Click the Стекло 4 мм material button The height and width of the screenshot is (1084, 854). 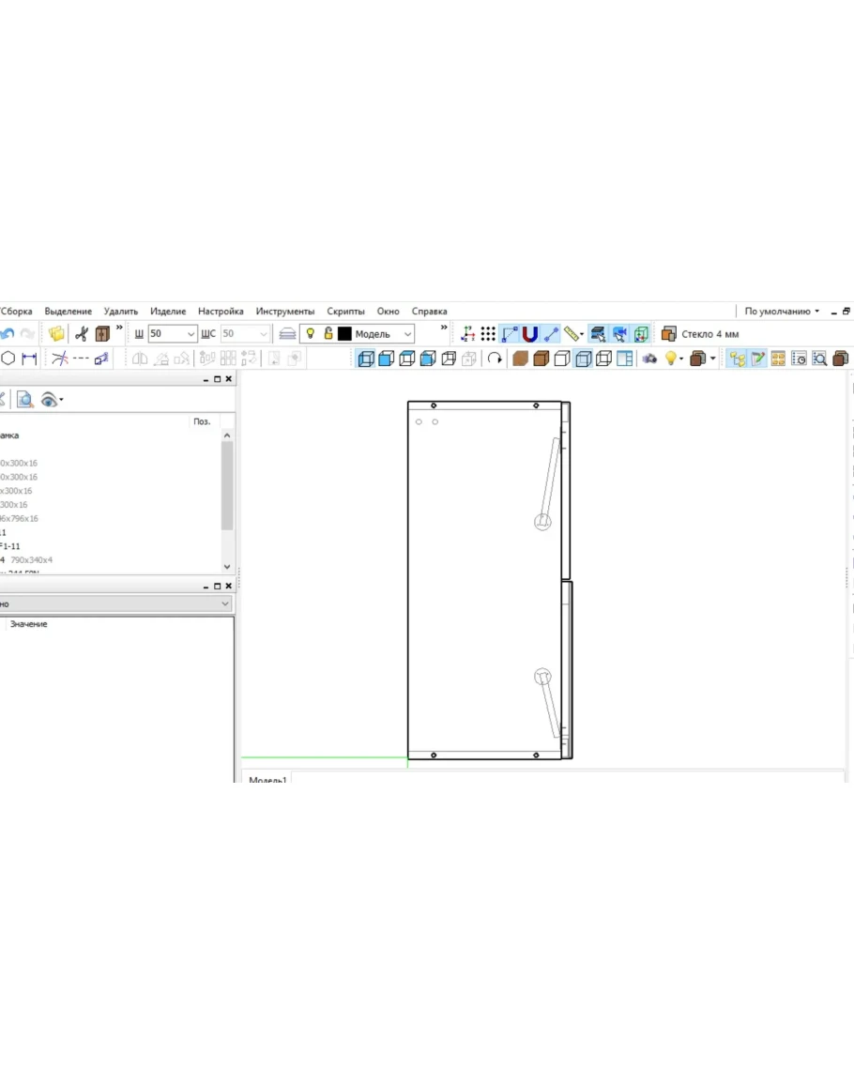click(700, 334)
